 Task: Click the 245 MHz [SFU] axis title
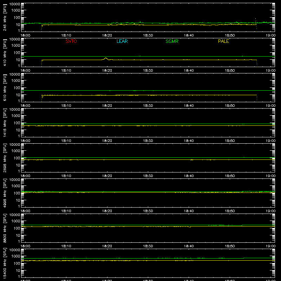click(x=5, y=18)
